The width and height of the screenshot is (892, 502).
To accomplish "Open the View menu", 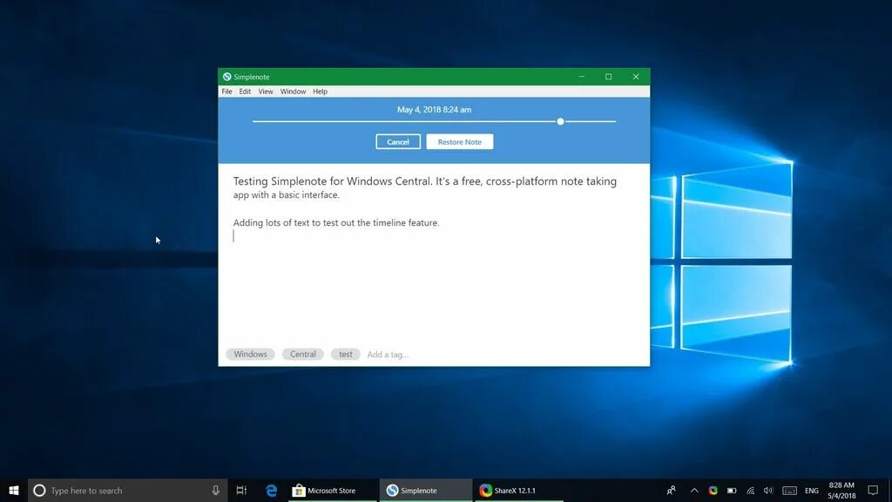I will tap(266, 92).
